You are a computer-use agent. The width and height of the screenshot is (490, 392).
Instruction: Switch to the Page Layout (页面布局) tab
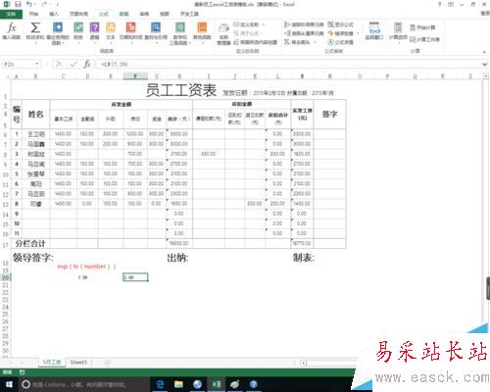point(78,14)
